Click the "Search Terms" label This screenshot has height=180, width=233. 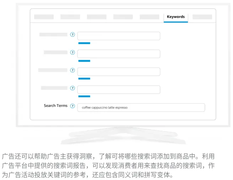coord(55,106)
